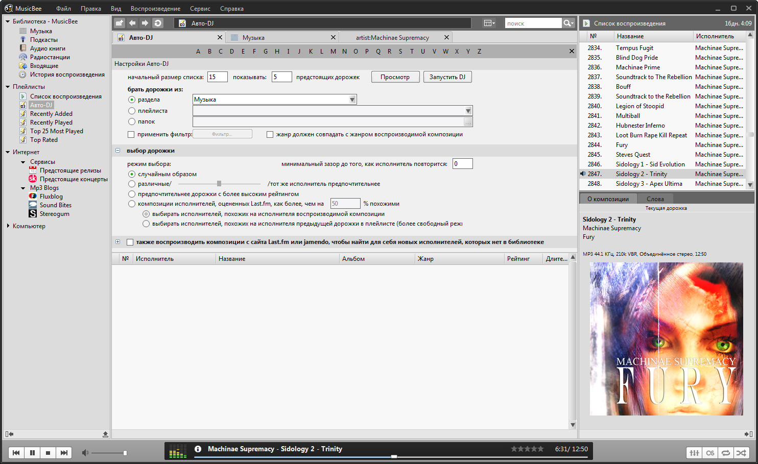Open Fluxblog under Mp3 Blogs

(x=51, y=197)
